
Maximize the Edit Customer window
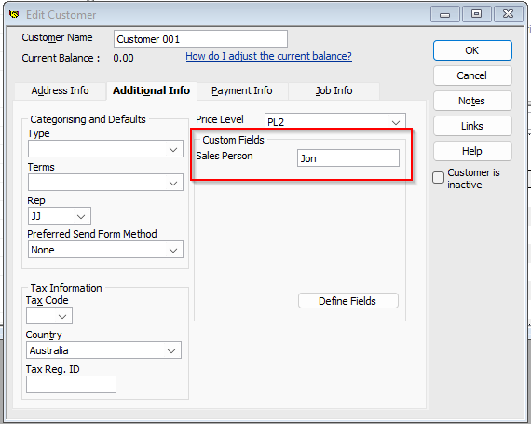pyautogui.click(x=476, y=14)
